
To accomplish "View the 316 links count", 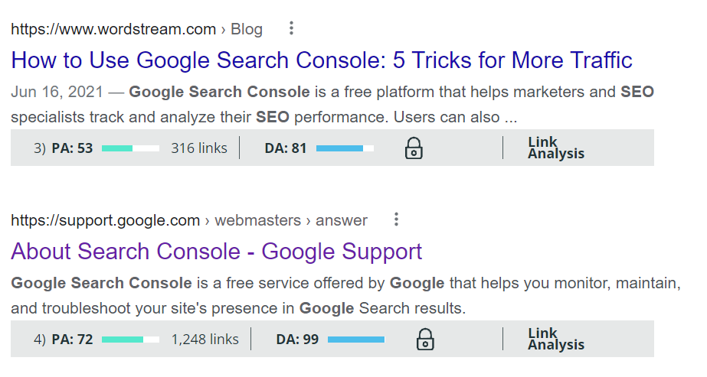I will point(199,148).
